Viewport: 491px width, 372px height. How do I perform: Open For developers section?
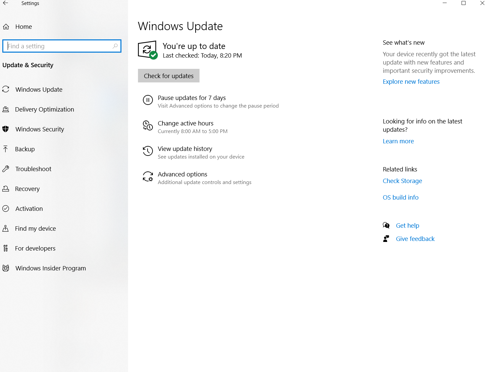[35, 248]
